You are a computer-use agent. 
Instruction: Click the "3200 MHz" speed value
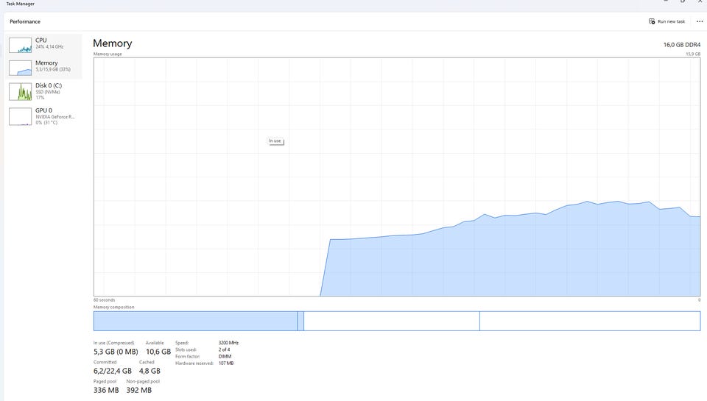[228, 343]
